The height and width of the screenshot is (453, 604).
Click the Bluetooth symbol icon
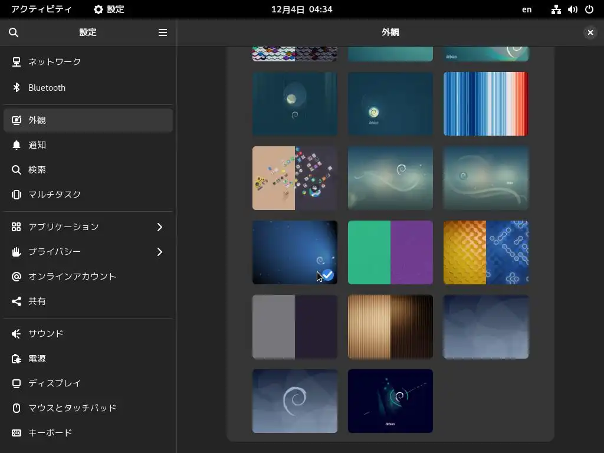point(16,87)
